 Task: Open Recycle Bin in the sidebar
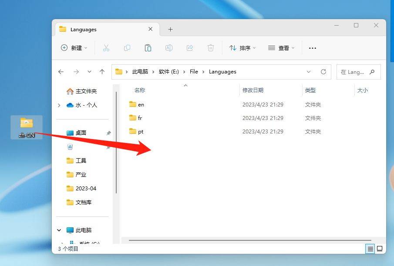coord(70,147)
